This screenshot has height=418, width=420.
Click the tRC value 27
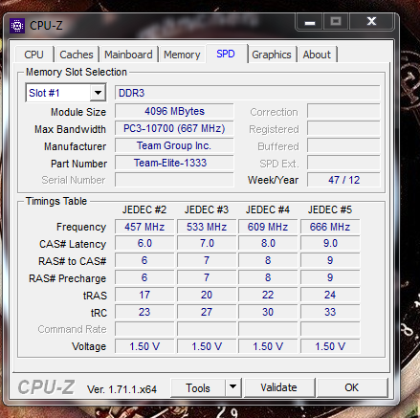tap(207, 312)
